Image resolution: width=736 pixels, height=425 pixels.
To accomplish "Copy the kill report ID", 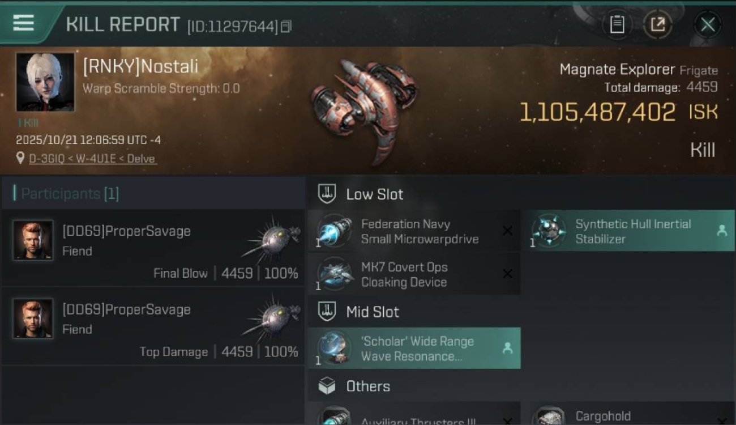I will coord(286,26).
